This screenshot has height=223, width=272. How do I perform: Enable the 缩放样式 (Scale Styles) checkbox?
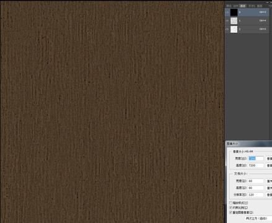(x=231, y=203)
